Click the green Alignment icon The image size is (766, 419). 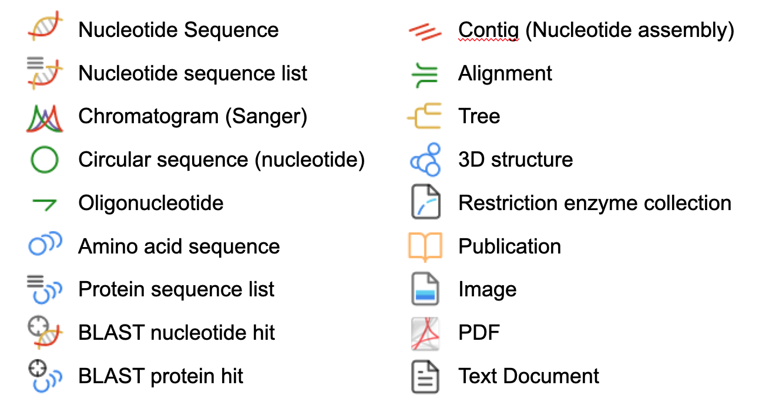click(425, 75)
